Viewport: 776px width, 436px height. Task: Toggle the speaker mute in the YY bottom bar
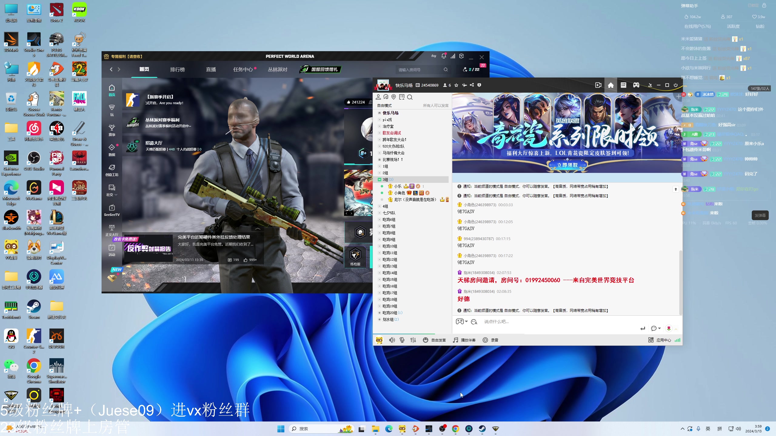(x=392, y=340)
